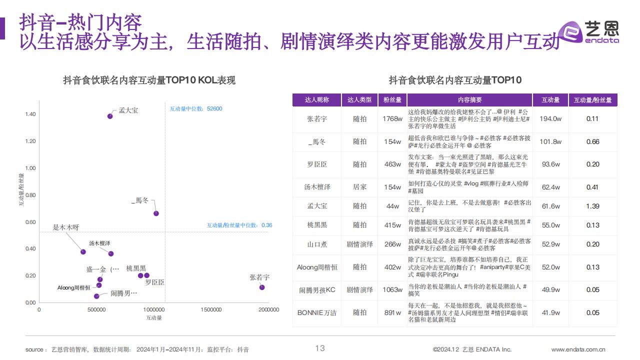Image resolution: width=640 pixels, height=360 pixels.
Task: Click the slide heading 抖音-热门内容
Action: tap(80, 22)
